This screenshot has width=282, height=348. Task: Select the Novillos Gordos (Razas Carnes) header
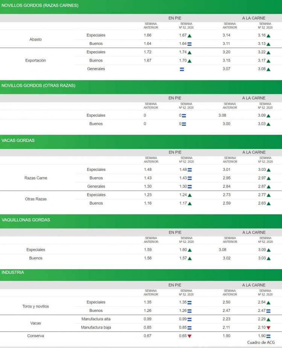coord(40,6)
